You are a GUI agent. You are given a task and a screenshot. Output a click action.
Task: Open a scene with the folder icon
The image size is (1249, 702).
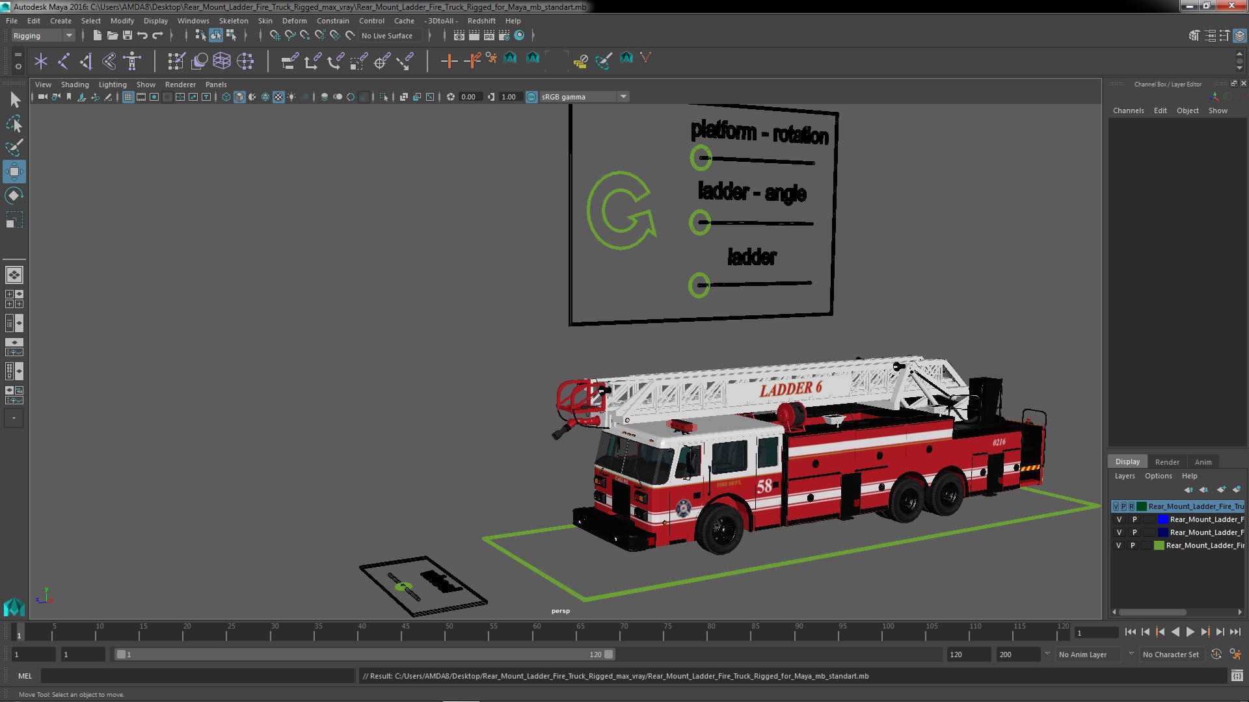pos(112,35)
